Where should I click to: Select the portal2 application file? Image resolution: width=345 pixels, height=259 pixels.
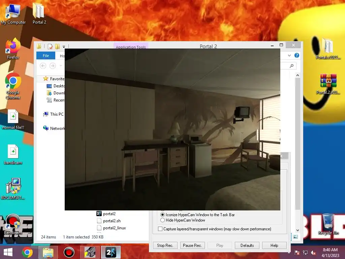click(x=106, y=213)
